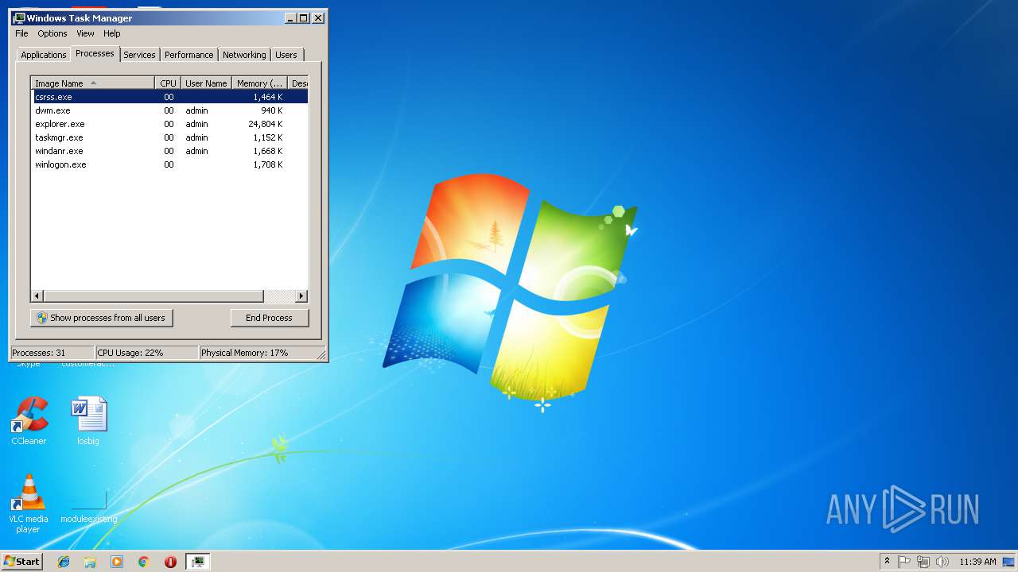Launch Windows Media Player from taskbar
Image resolution: width=1018 pixels, height=572 pixels.
coord(117,562)
